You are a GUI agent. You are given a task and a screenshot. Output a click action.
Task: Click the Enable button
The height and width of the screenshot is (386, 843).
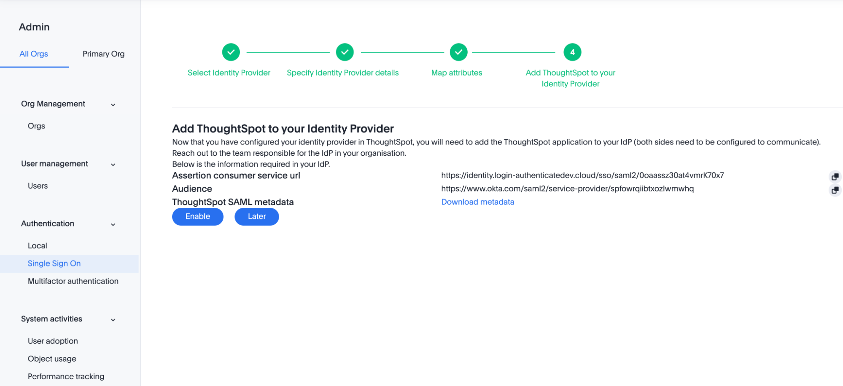click(x=197, y=216)
